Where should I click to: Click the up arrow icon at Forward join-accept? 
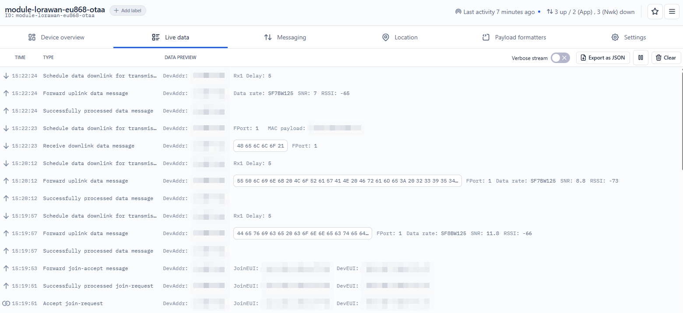pos(6,268)
